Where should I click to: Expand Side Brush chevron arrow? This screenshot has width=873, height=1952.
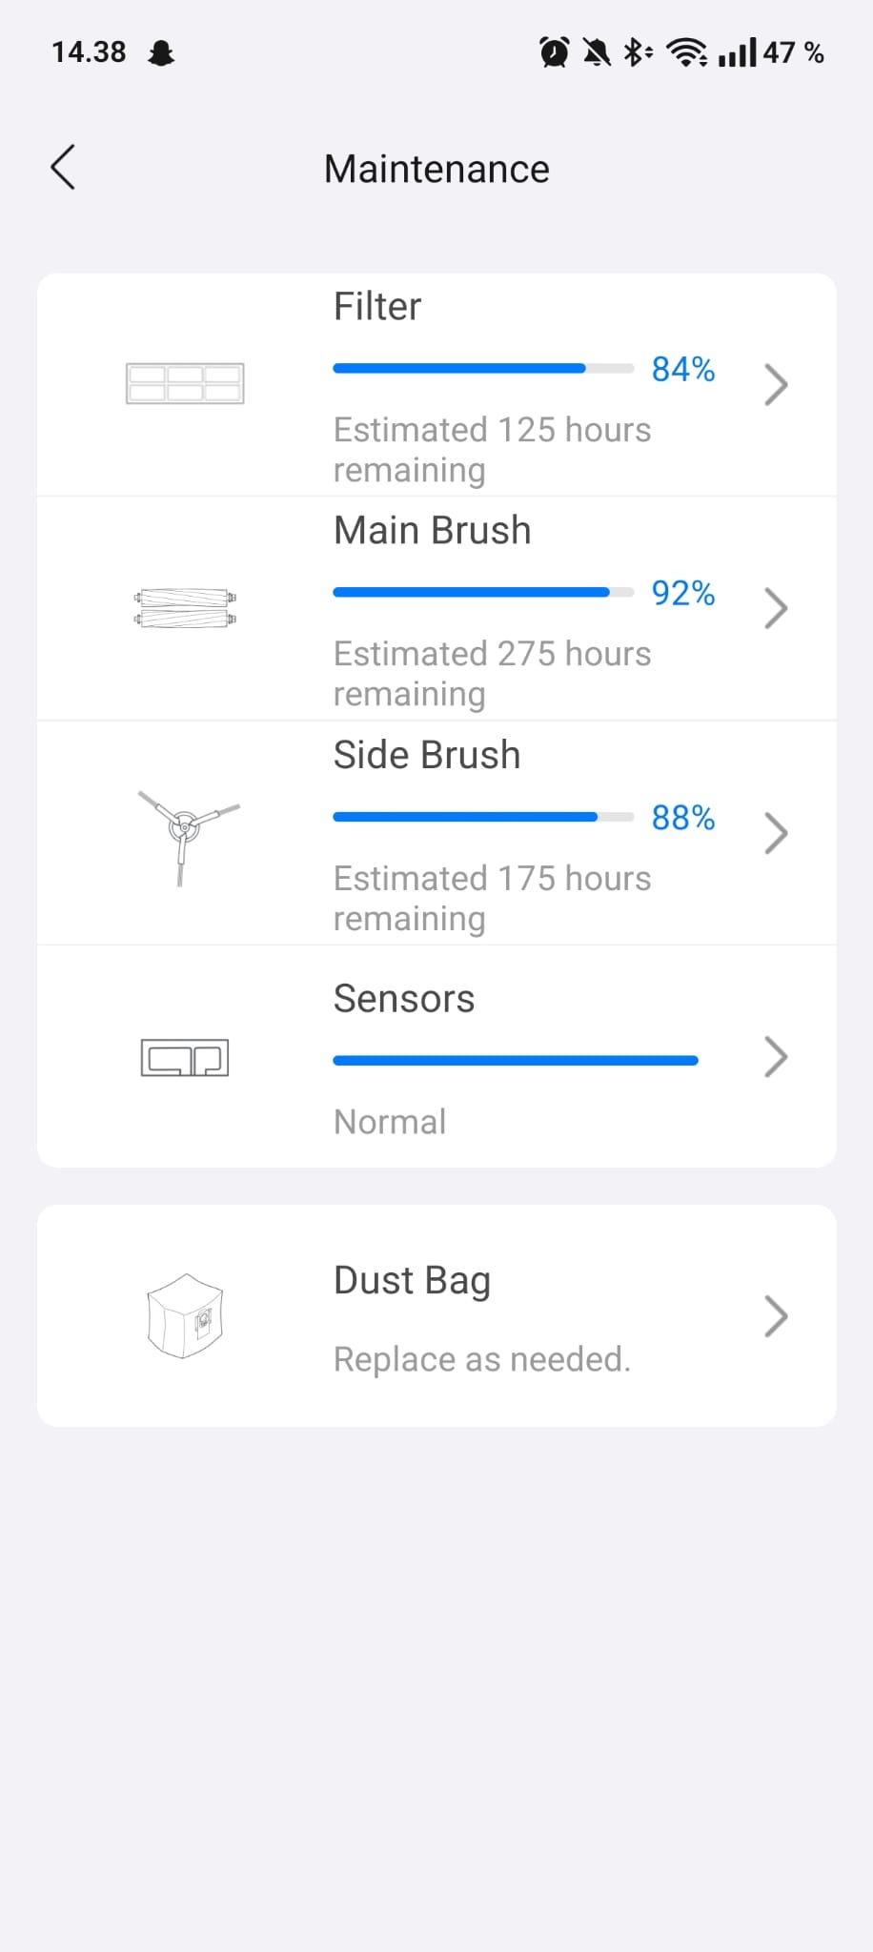[x=776, y=833]
